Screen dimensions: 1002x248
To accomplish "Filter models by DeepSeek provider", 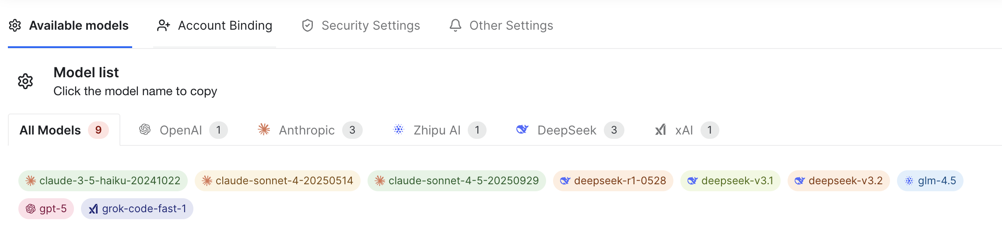I will point(570,130).
